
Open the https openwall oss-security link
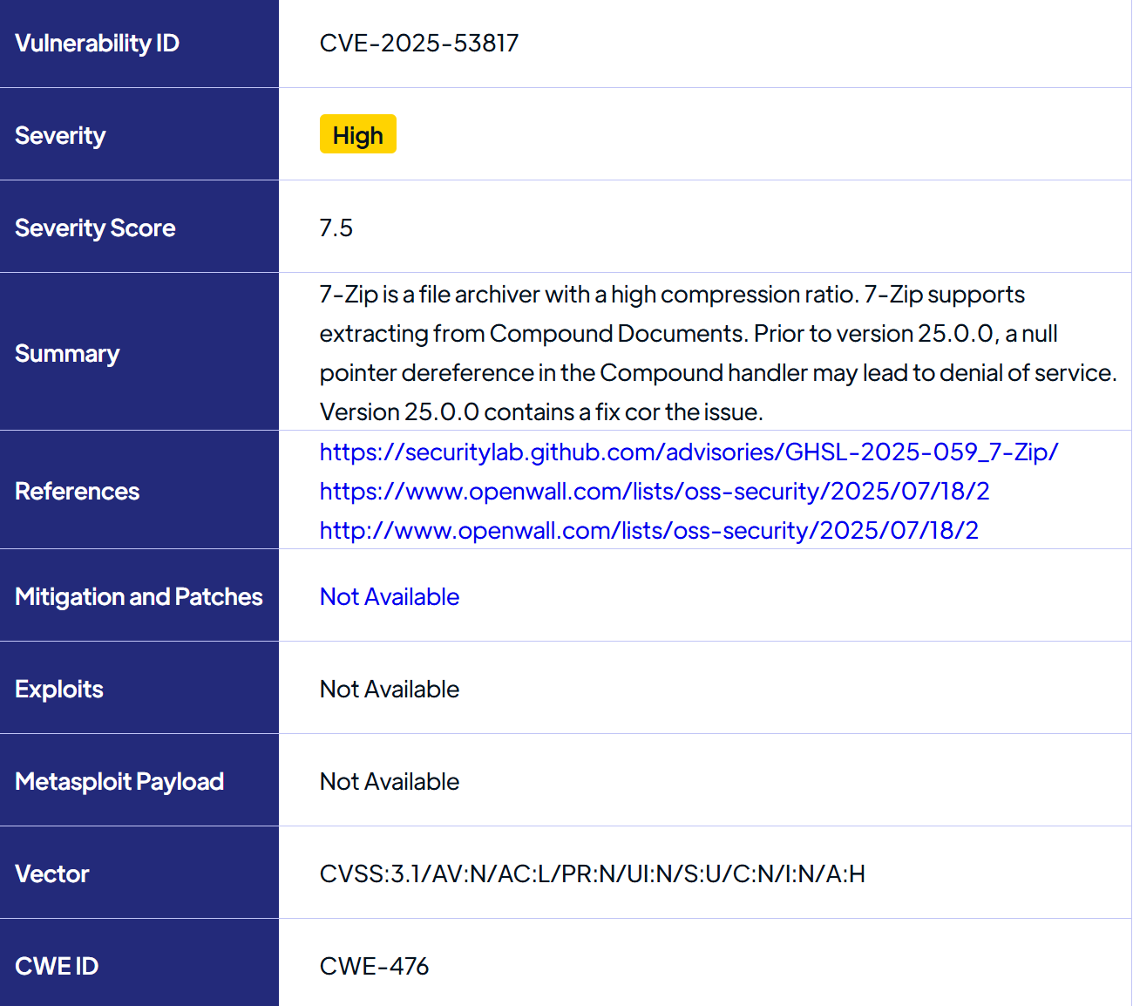(655, 491)
